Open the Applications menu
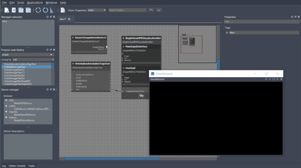 click(35, 3)
